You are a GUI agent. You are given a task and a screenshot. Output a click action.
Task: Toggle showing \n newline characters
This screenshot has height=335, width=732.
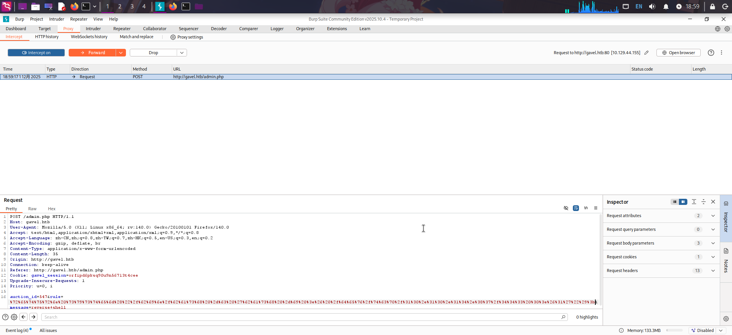coord(586,208)
